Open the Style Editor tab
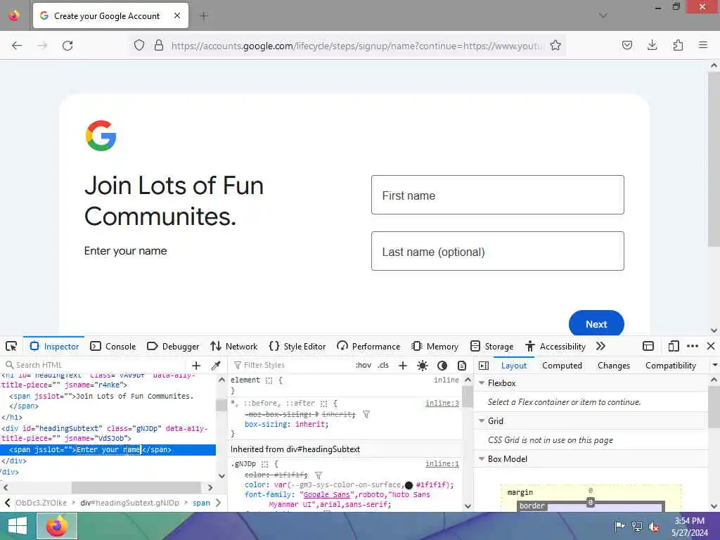Screen dimensions: 720x540 click(x=297, y=346)
